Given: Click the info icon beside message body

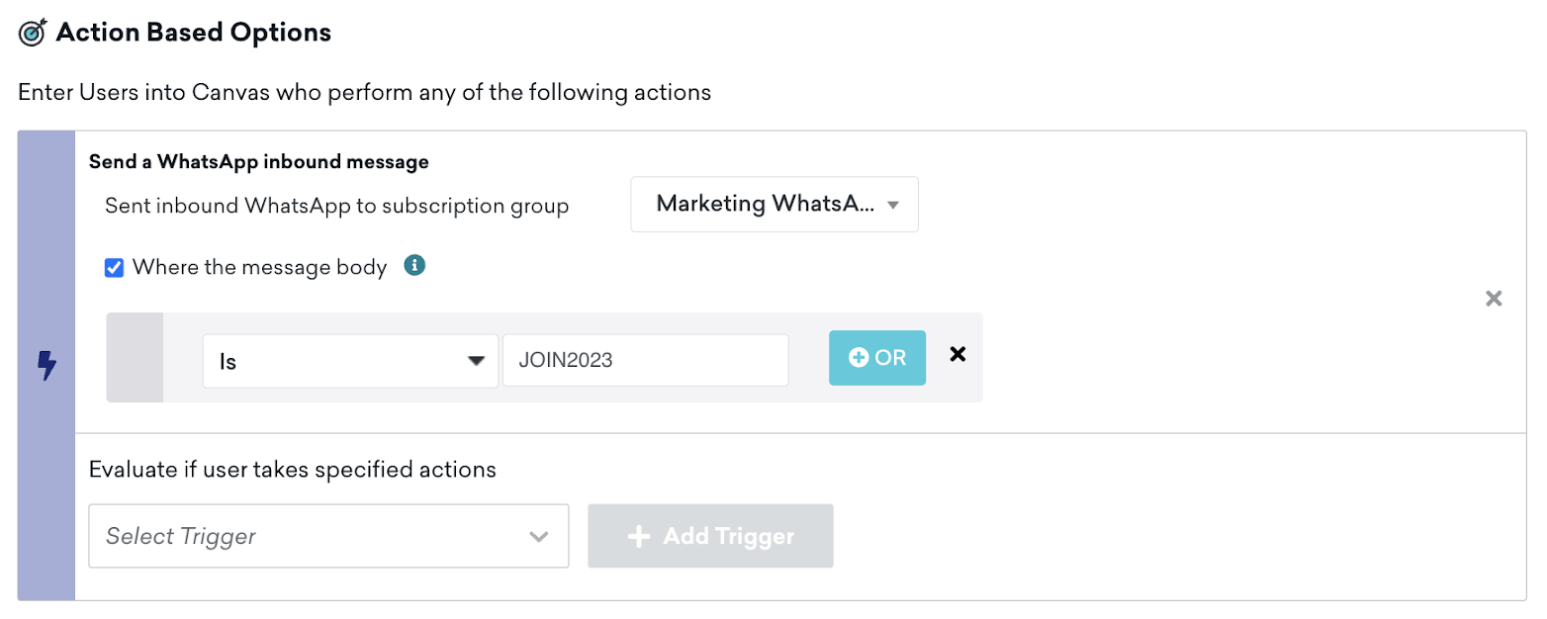Looking at the screenshot, I should 415,265.
